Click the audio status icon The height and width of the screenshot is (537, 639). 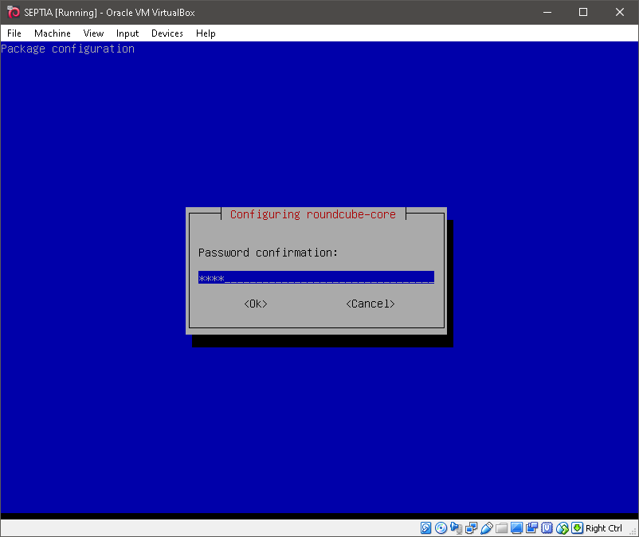(456, 528)
